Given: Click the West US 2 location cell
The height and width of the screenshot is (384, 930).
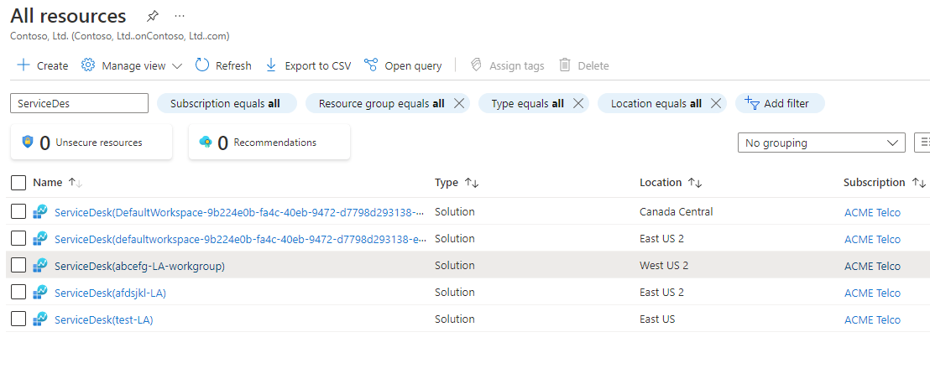Looking at the screenshot, I should point(664,265).
